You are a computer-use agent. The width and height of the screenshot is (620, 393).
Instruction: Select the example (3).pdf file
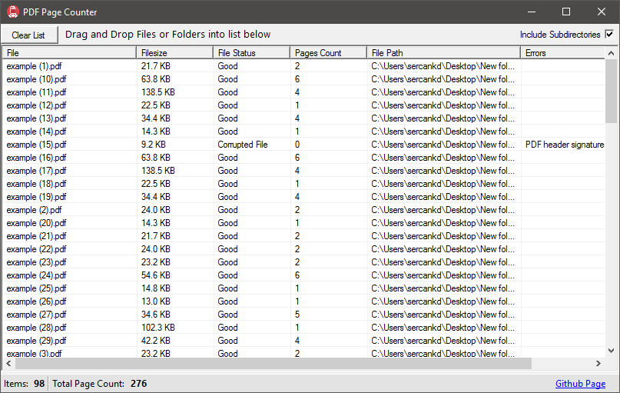click(x=34, y=353)
